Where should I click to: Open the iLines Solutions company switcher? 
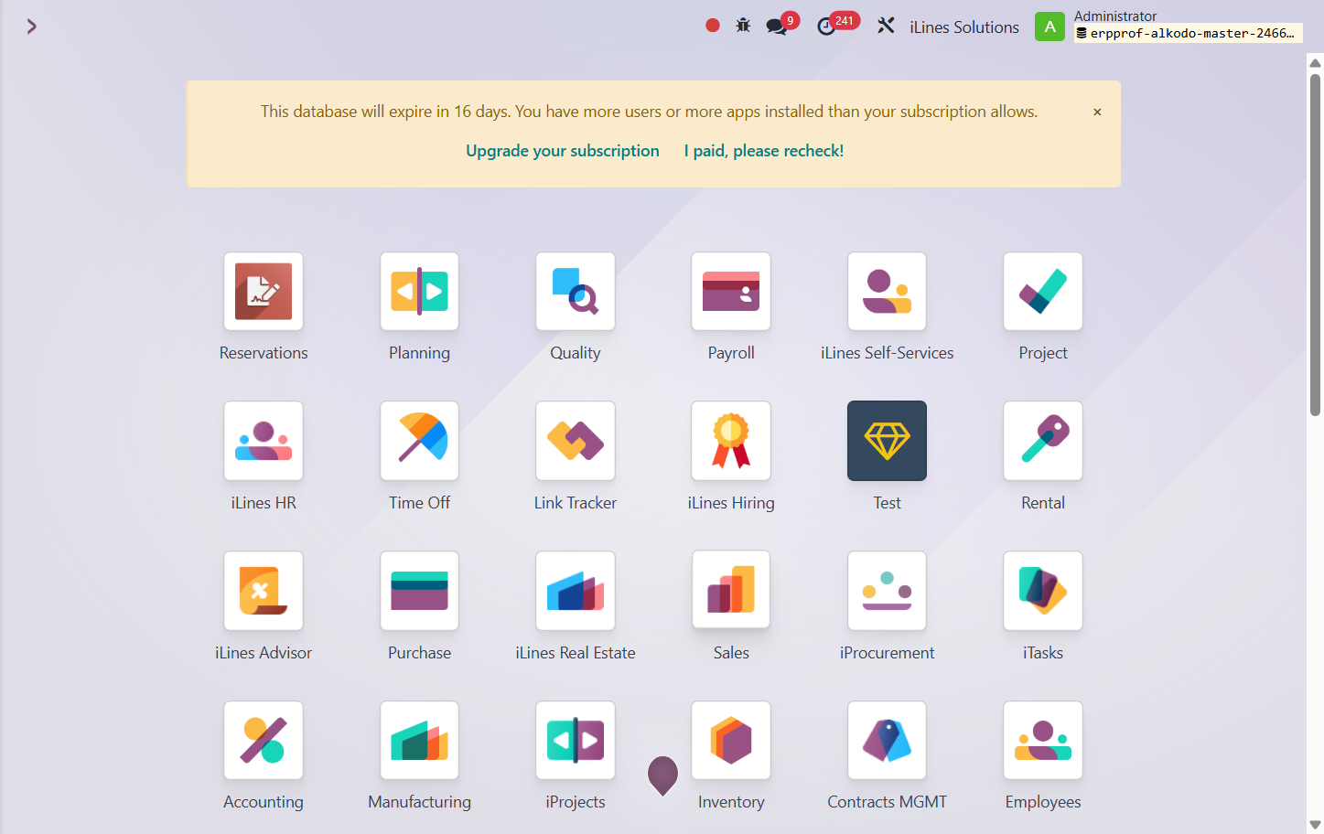click(x=964, y=27)
